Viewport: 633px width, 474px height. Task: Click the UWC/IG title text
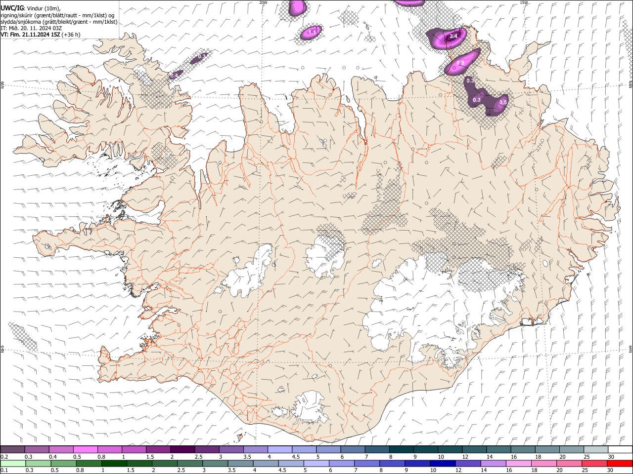click(x=12, y=8)
